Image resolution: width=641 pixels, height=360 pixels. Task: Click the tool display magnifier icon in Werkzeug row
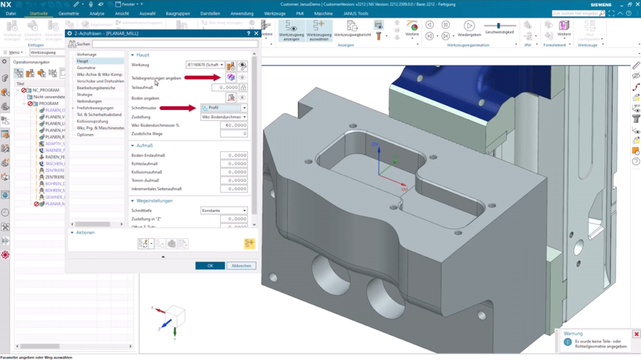(x=242, y=65)
